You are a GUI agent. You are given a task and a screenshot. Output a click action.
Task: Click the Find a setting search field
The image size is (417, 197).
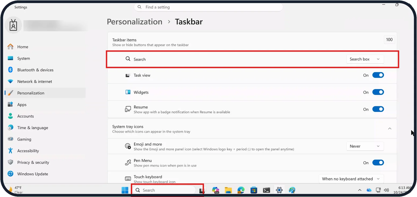pos(208,7)
